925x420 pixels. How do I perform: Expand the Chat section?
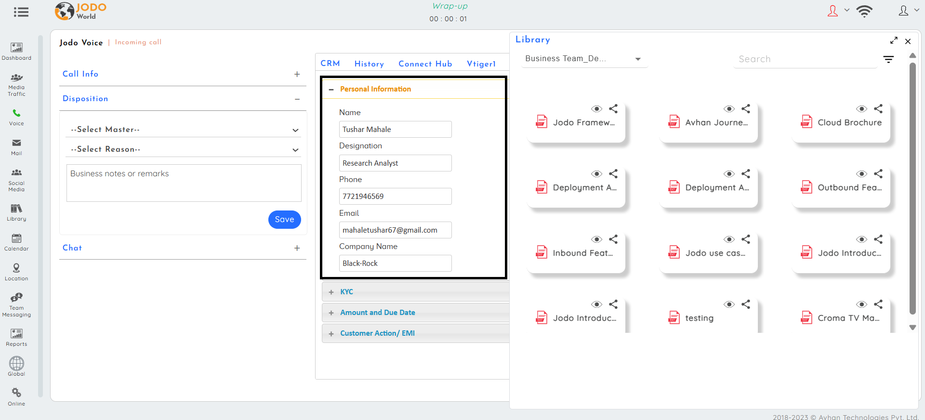point(297,248)
